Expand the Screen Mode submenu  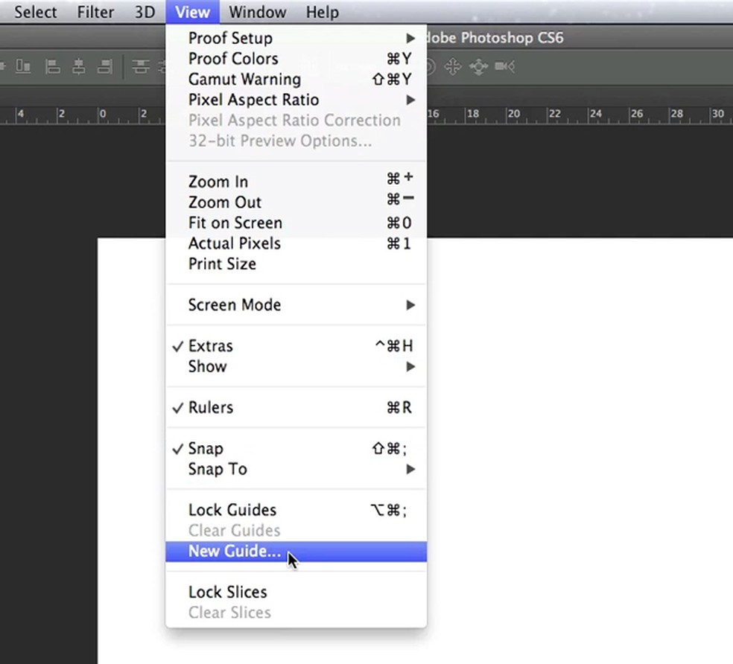296,304
